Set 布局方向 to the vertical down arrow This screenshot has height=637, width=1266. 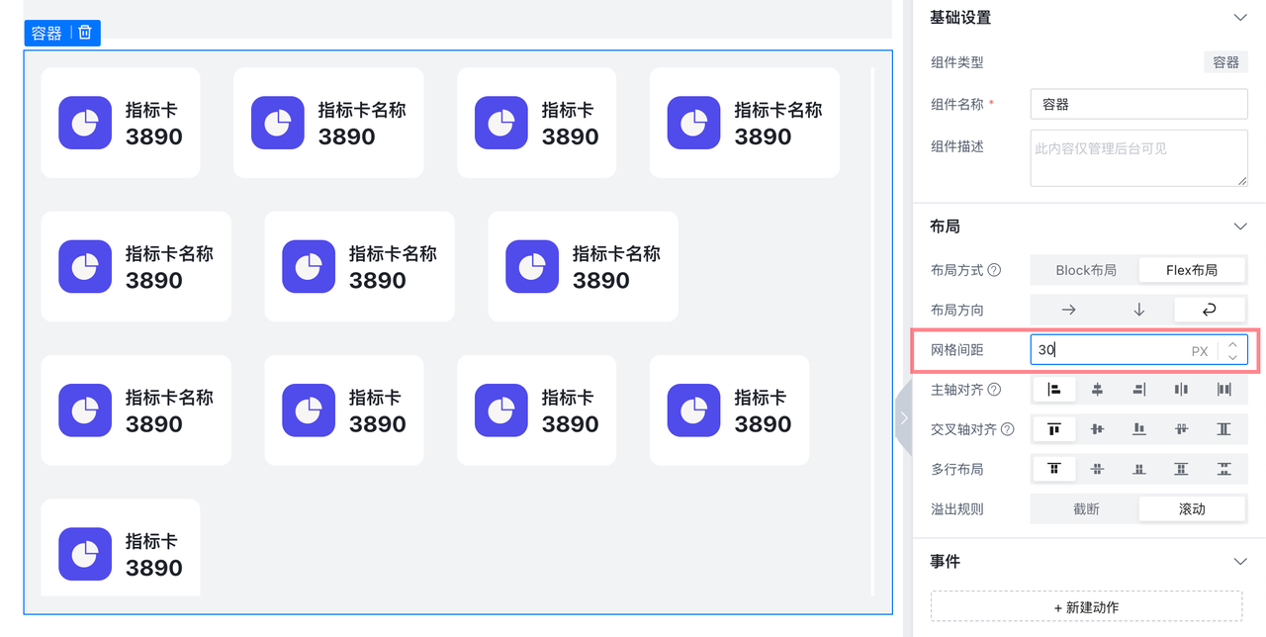tap(1138, 310)
